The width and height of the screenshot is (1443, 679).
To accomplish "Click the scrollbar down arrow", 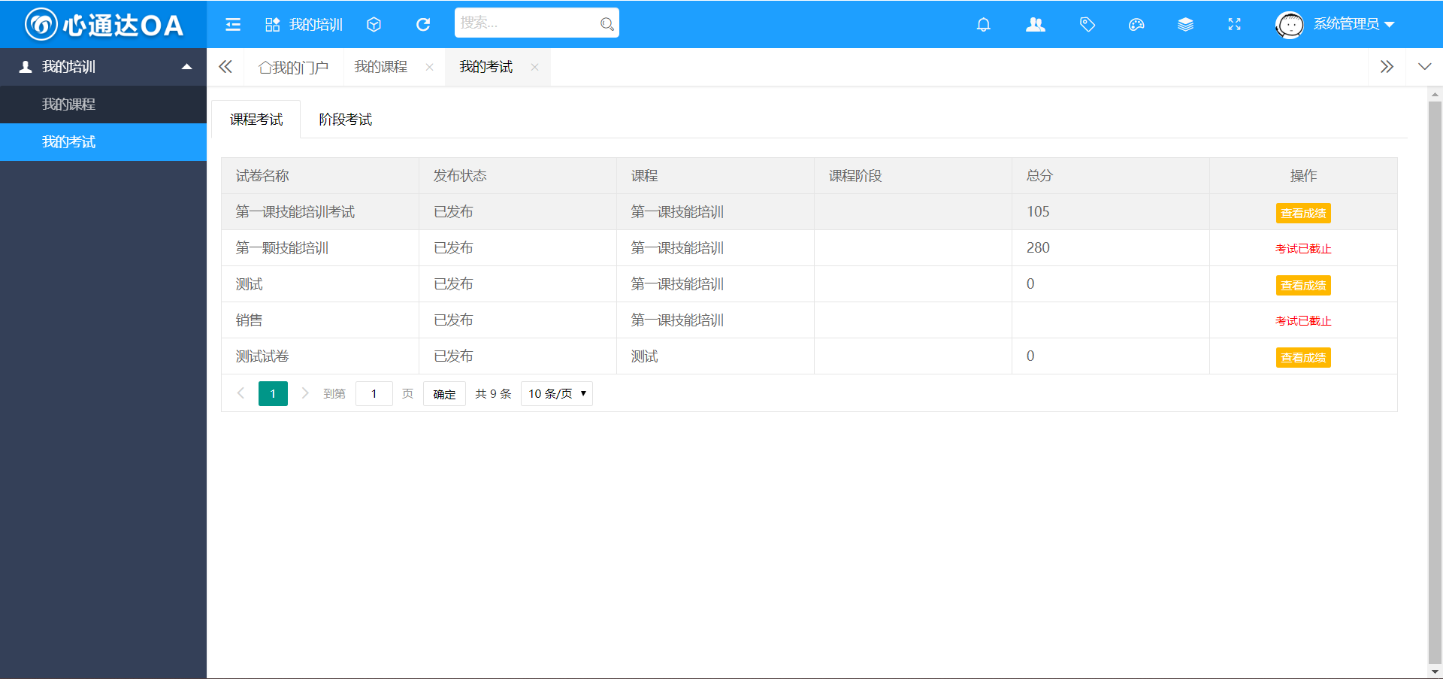I will pos(1435,671).
